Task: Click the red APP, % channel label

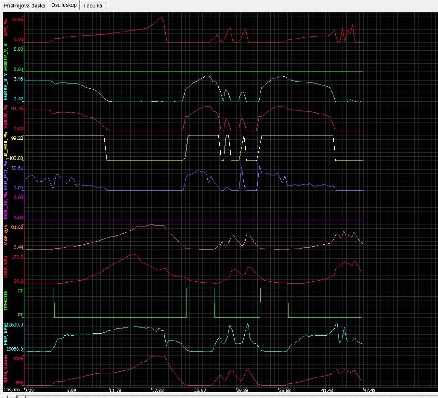Action: tap(5, 30)
